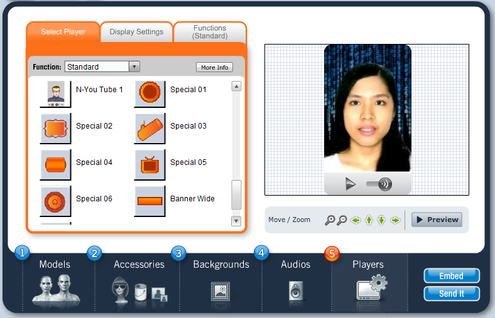Click the player list scrollbar thumb
The height and width of the screenshot is (318, 495).
236,195
